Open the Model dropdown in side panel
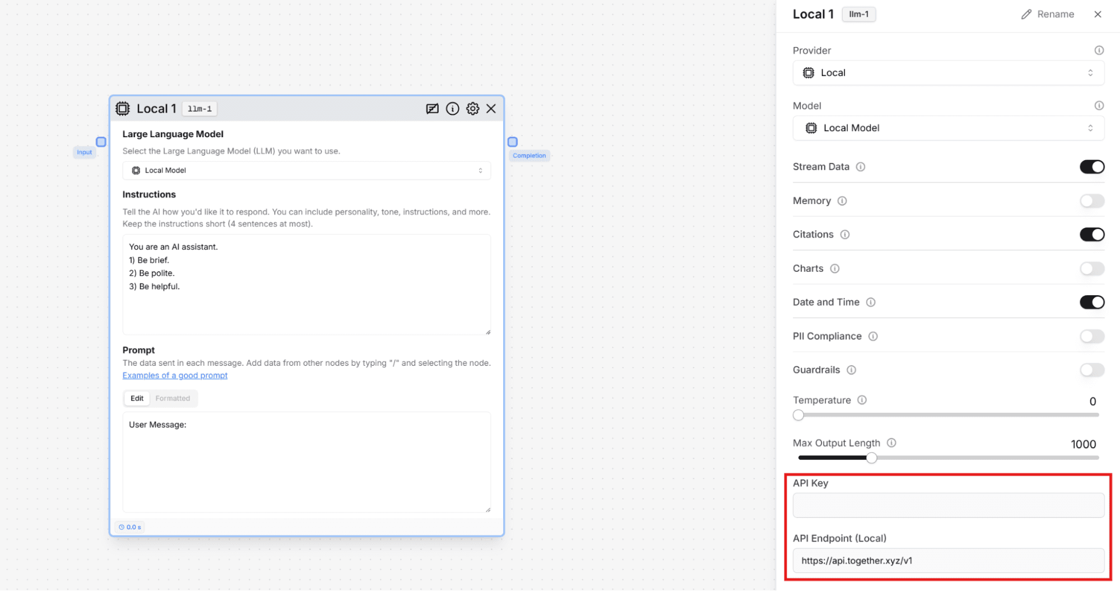This screenshot has height=591, width=1120. coord(948,128)
